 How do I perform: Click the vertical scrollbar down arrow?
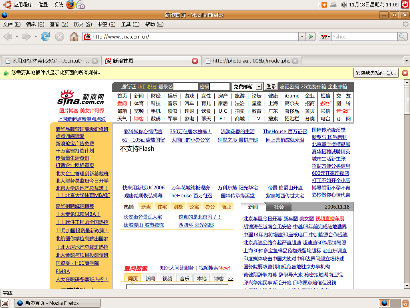point(407,286)
